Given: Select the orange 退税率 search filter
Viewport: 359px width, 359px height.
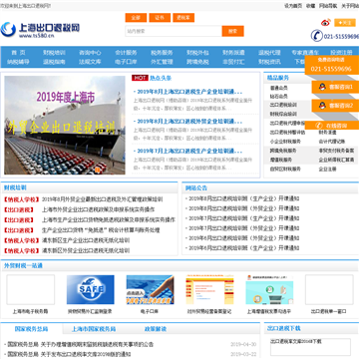Looking at the screenshot, I should 183,18.
